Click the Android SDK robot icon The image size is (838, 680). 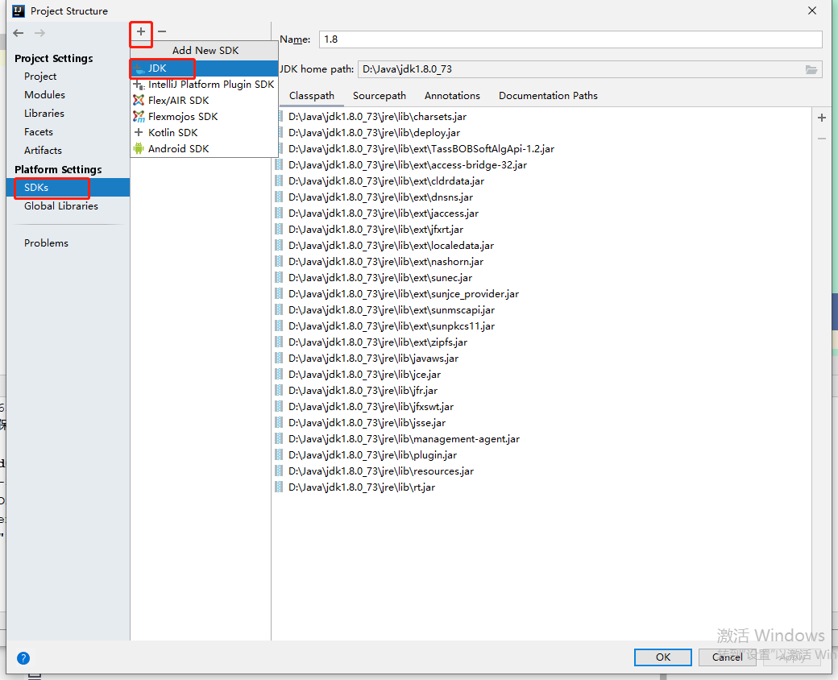coord(139,148)
